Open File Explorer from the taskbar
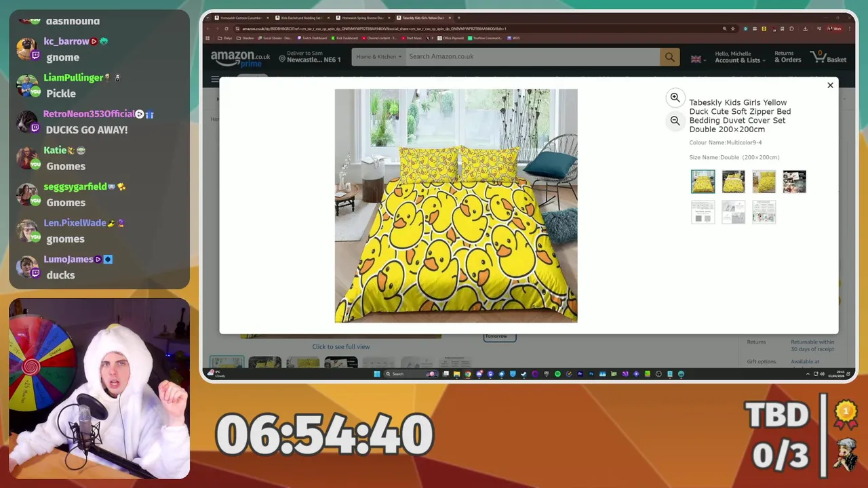 click(x=456, y=373)
